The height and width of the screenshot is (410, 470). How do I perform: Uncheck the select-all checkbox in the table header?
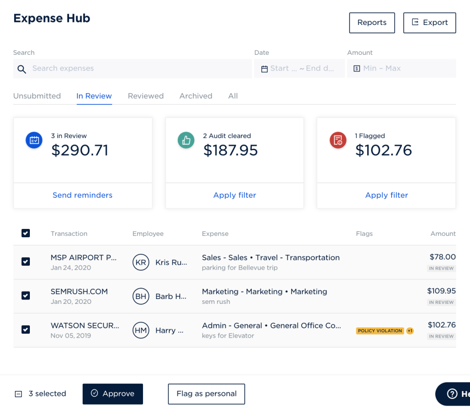tap(25, 233)
